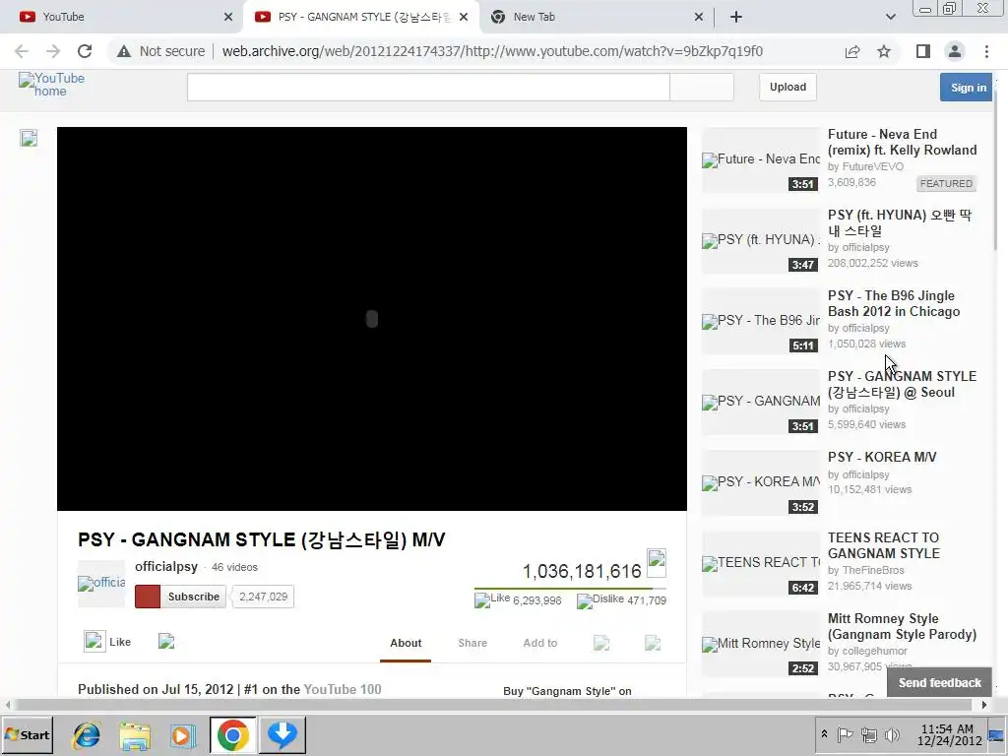Click the PSY - KOREA M/V thumbnail

(761, 482)
